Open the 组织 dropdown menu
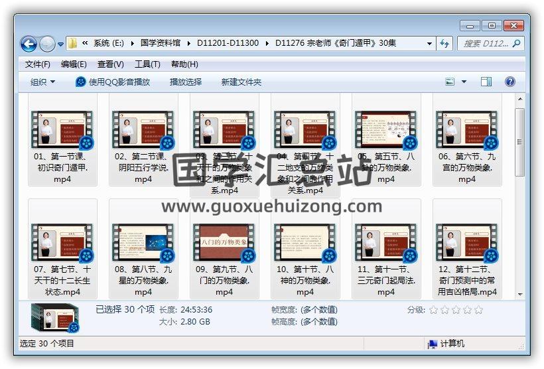 43,82
